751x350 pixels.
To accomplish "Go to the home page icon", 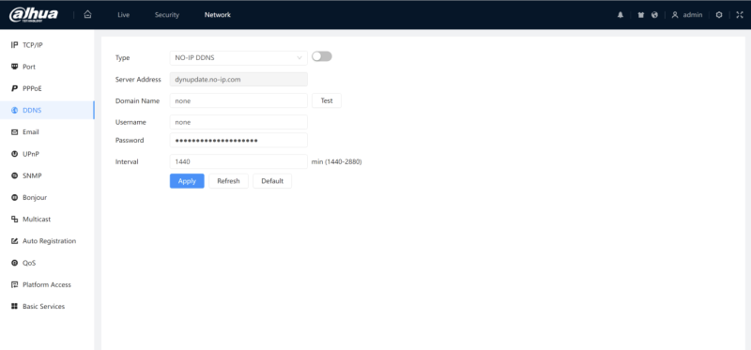I will tap(87, 15).
